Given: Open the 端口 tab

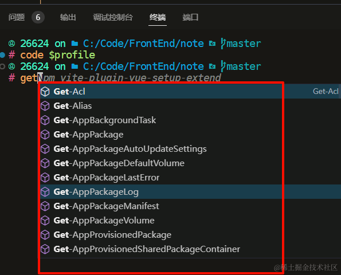Looking at the screenshot, I should pyautogui.click(x=190, y=17).
